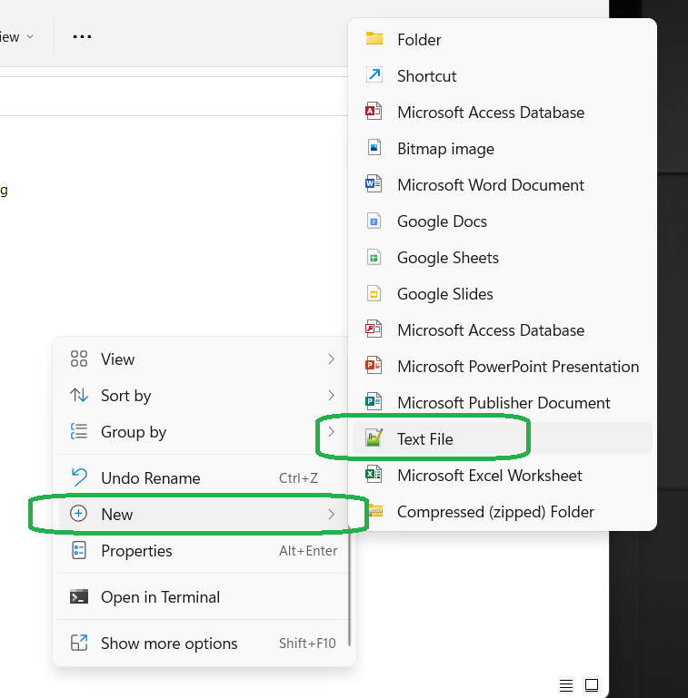Select Undo Rename
The image size is (688, 698).
tap(204, 477)
